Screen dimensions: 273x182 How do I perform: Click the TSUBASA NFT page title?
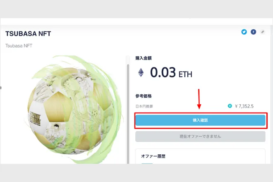[28, 34]
